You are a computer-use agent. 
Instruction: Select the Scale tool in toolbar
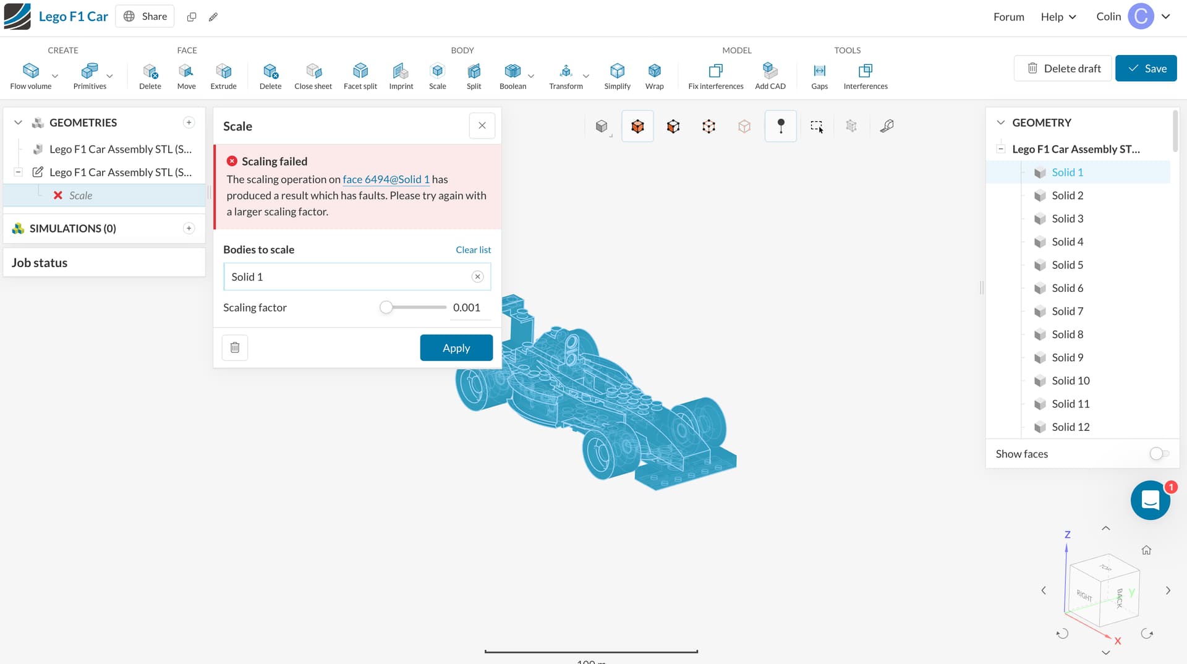438,75
